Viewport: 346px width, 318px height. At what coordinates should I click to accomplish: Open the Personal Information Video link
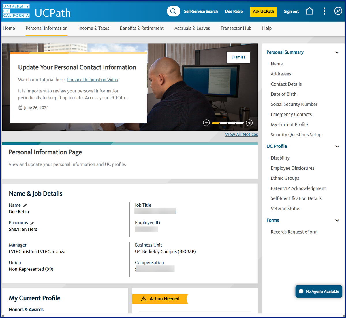[93, 79]
